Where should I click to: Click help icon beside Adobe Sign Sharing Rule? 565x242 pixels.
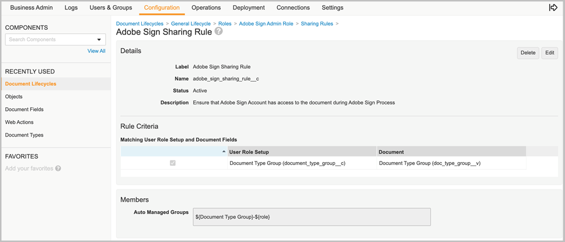(x=218, y=31)
